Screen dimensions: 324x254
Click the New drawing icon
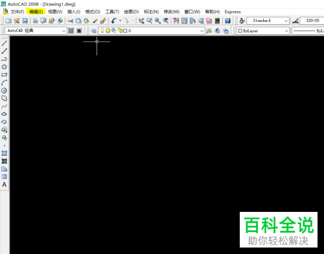[x=8, y=21]
